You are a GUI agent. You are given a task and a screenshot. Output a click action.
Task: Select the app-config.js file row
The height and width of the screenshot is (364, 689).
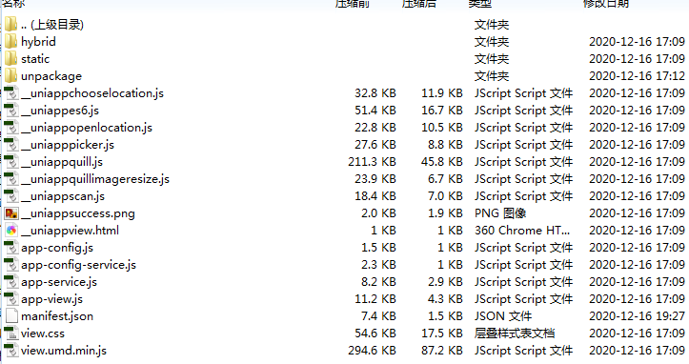(345, 248)
